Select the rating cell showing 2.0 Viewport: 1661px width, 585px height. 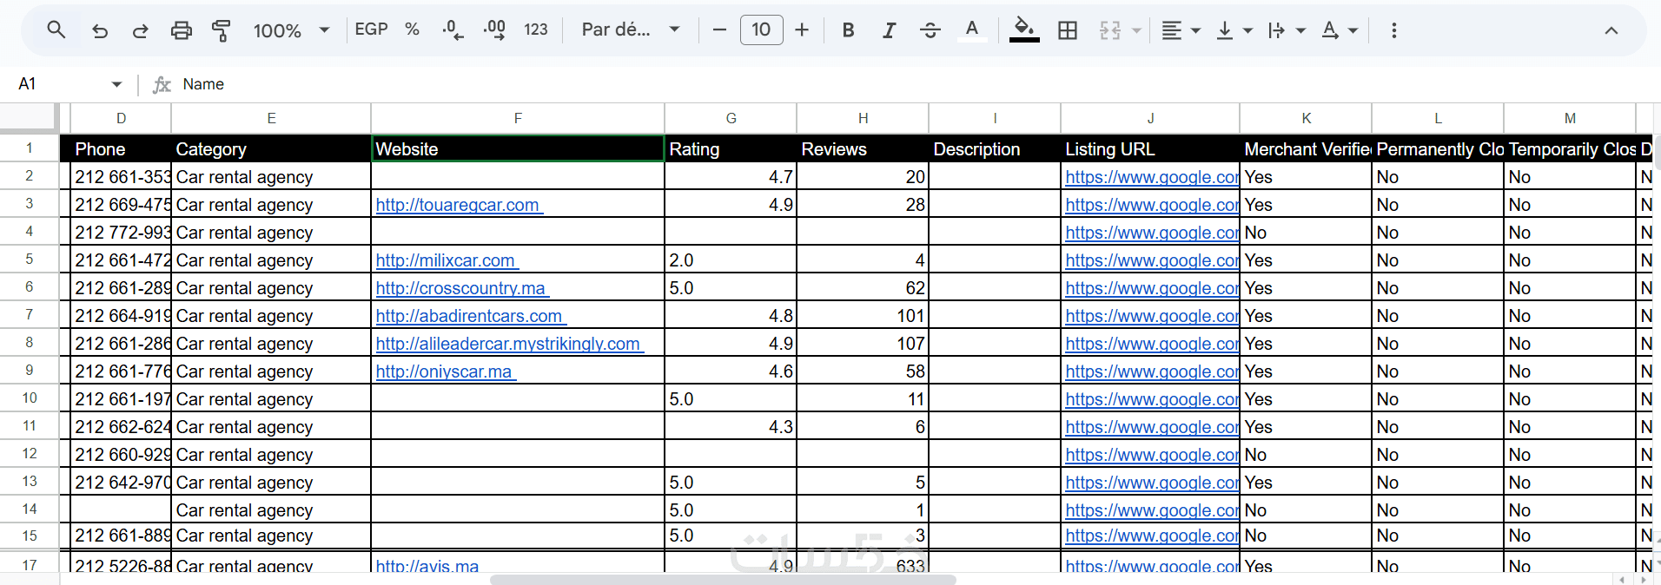[731, 260]
